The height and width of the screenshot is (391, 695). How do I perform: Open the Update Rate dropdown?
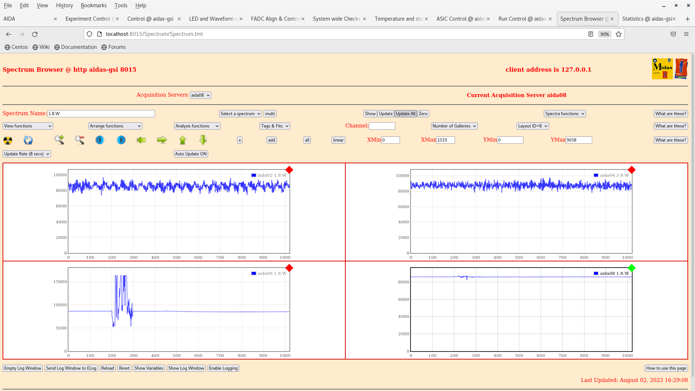(x=27, y=154)
